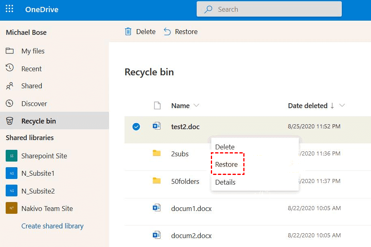The width and height of the screenshot is (371, 247).
Task: Click the 8/22/2020 10:05 AM date of docum1.docx
Action: pyautogui.click(x=314, y=208)
